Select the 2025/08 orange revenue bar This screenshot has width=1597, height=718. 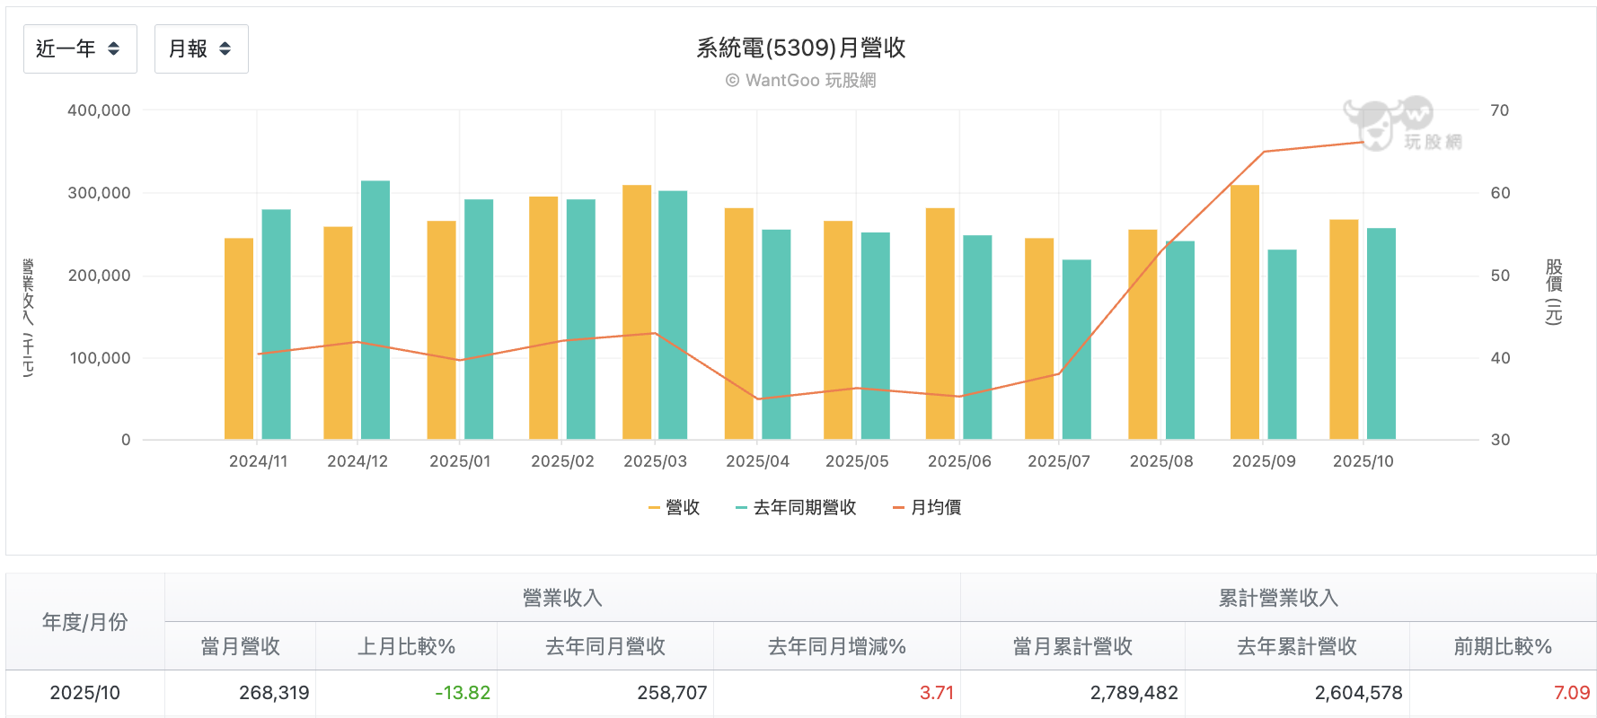pos(1143,335)
